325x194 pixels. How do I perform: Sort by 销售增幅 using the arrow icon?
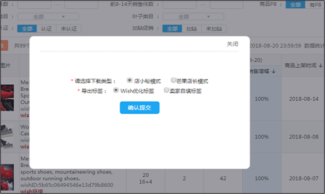[273, 71]
